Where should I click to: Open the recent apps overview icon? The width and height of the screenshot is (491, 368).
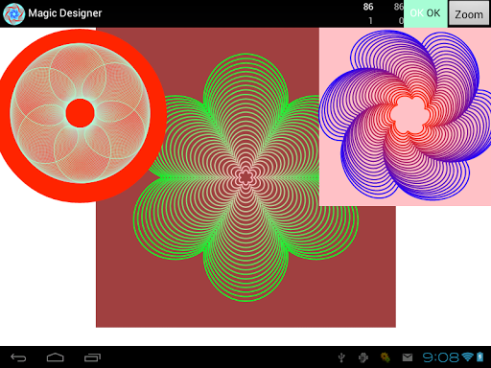click(92, 357)
